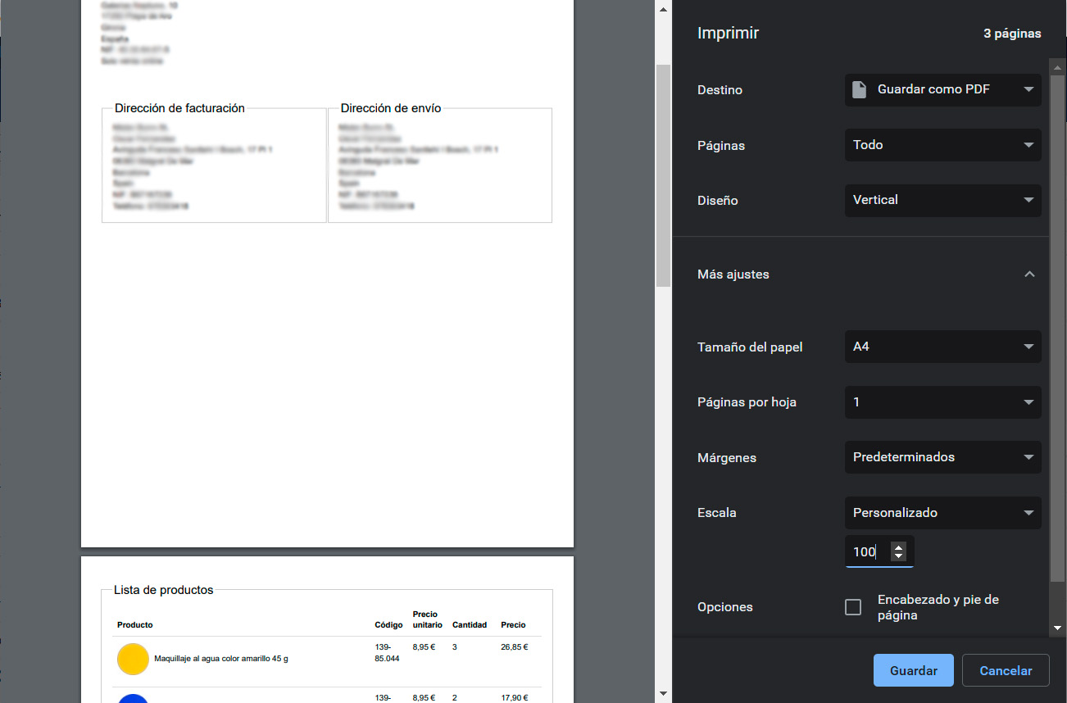
Task: Click the yellow makeup quantity '3'
Action: click(x=455, y=647)
